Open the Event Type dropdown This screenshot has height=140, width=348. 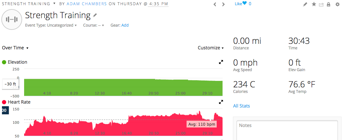tap(51, 25)
